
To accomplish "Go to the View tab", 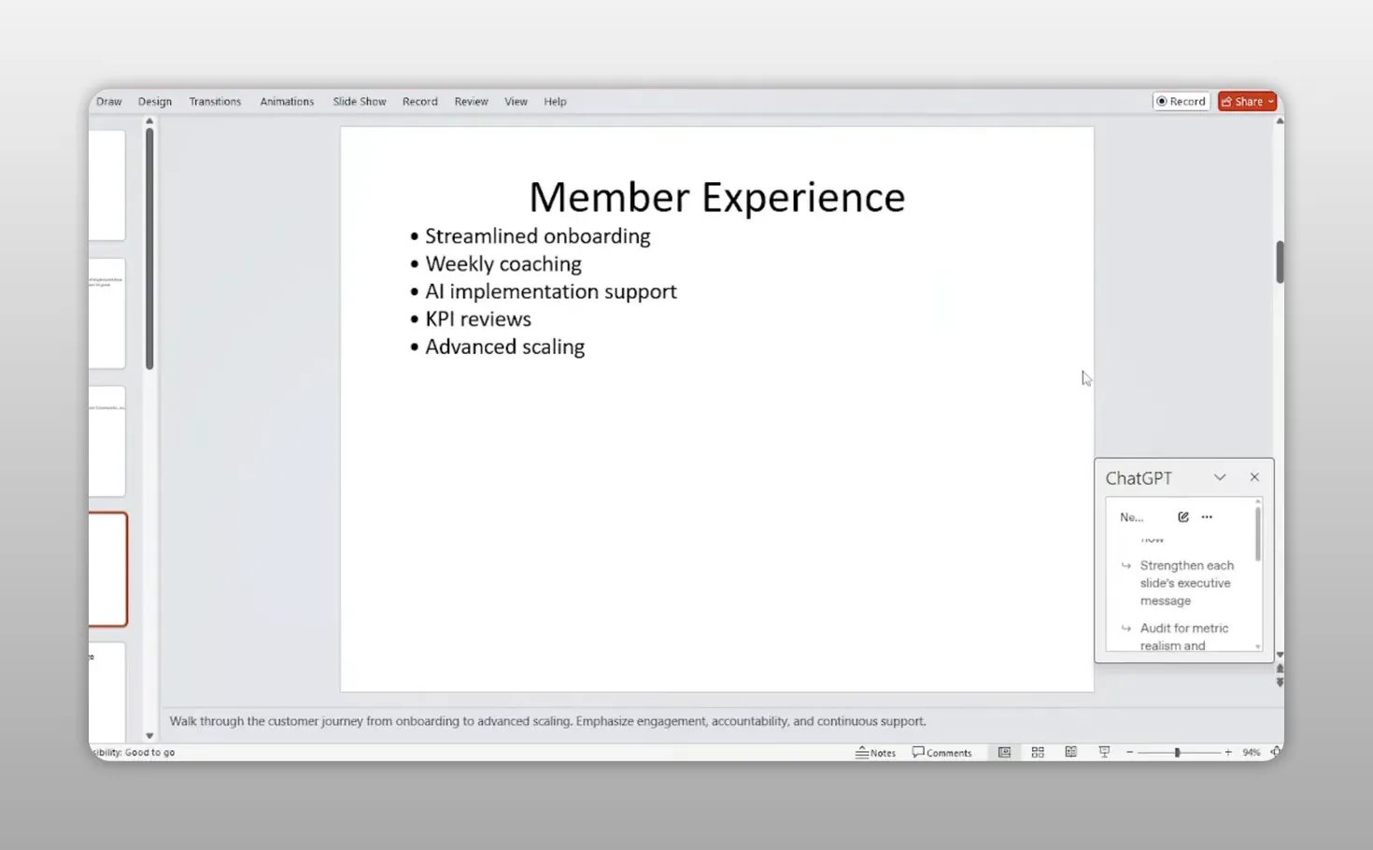I will click(x=517, y=102).
